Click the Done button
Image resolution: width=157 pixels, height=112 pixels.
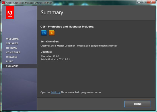[x=138, y=104]
